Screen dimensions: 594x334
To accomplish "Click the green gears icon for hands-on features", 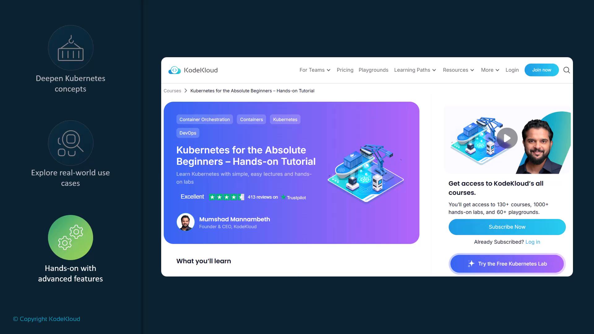I will [x=71, y=238].
